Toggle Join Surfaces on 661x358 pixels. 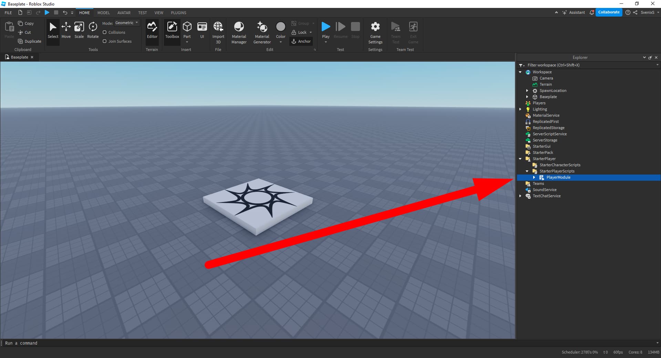coord(105,41)
